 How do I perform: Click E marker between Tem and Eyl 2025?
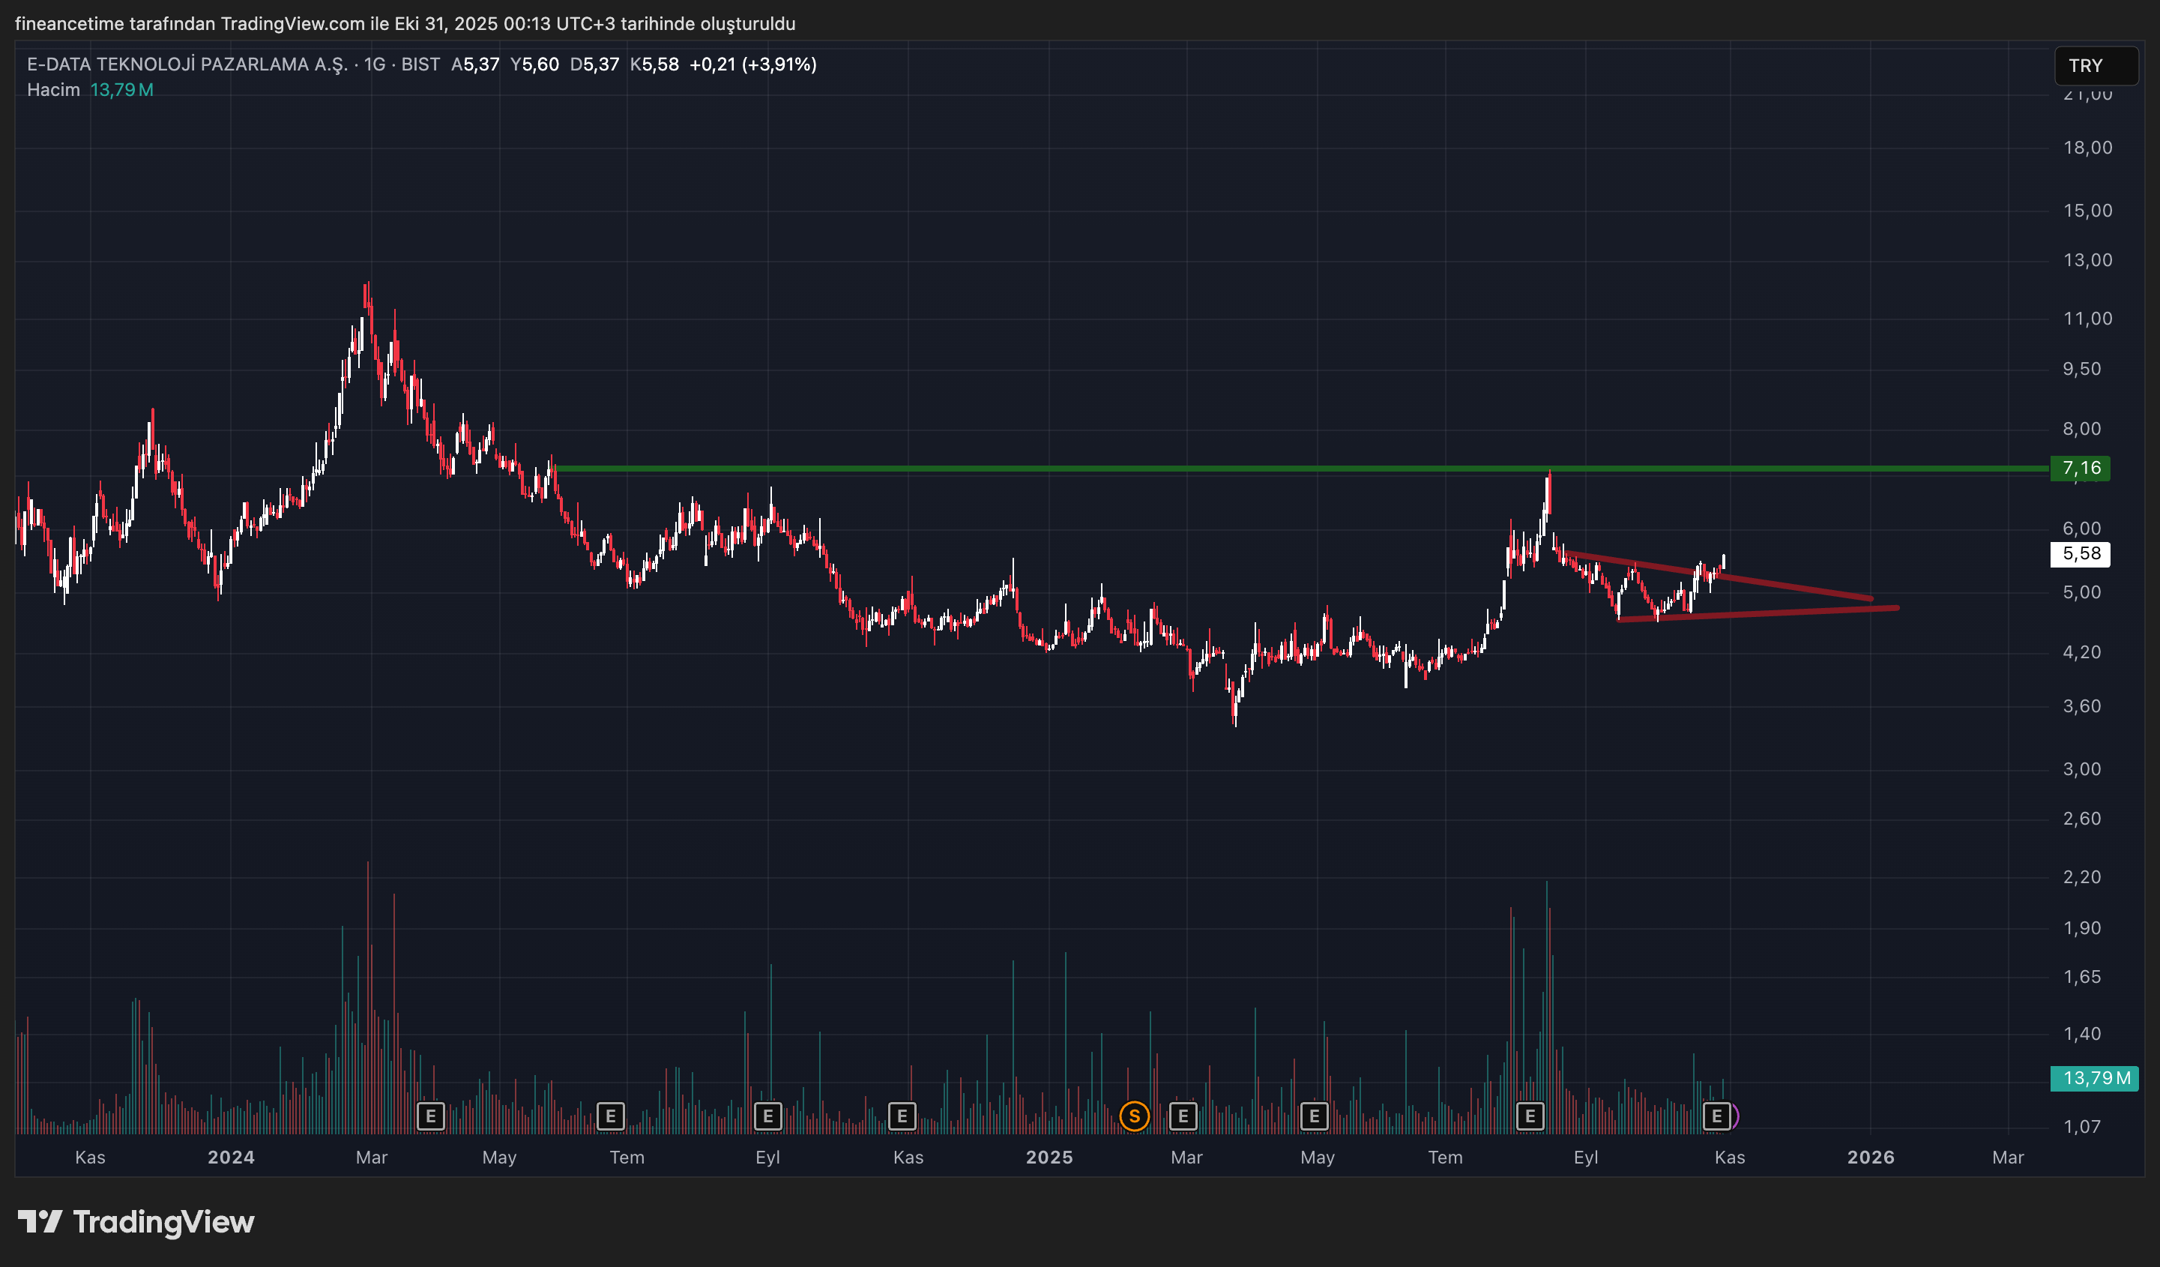(1530, 1116)
